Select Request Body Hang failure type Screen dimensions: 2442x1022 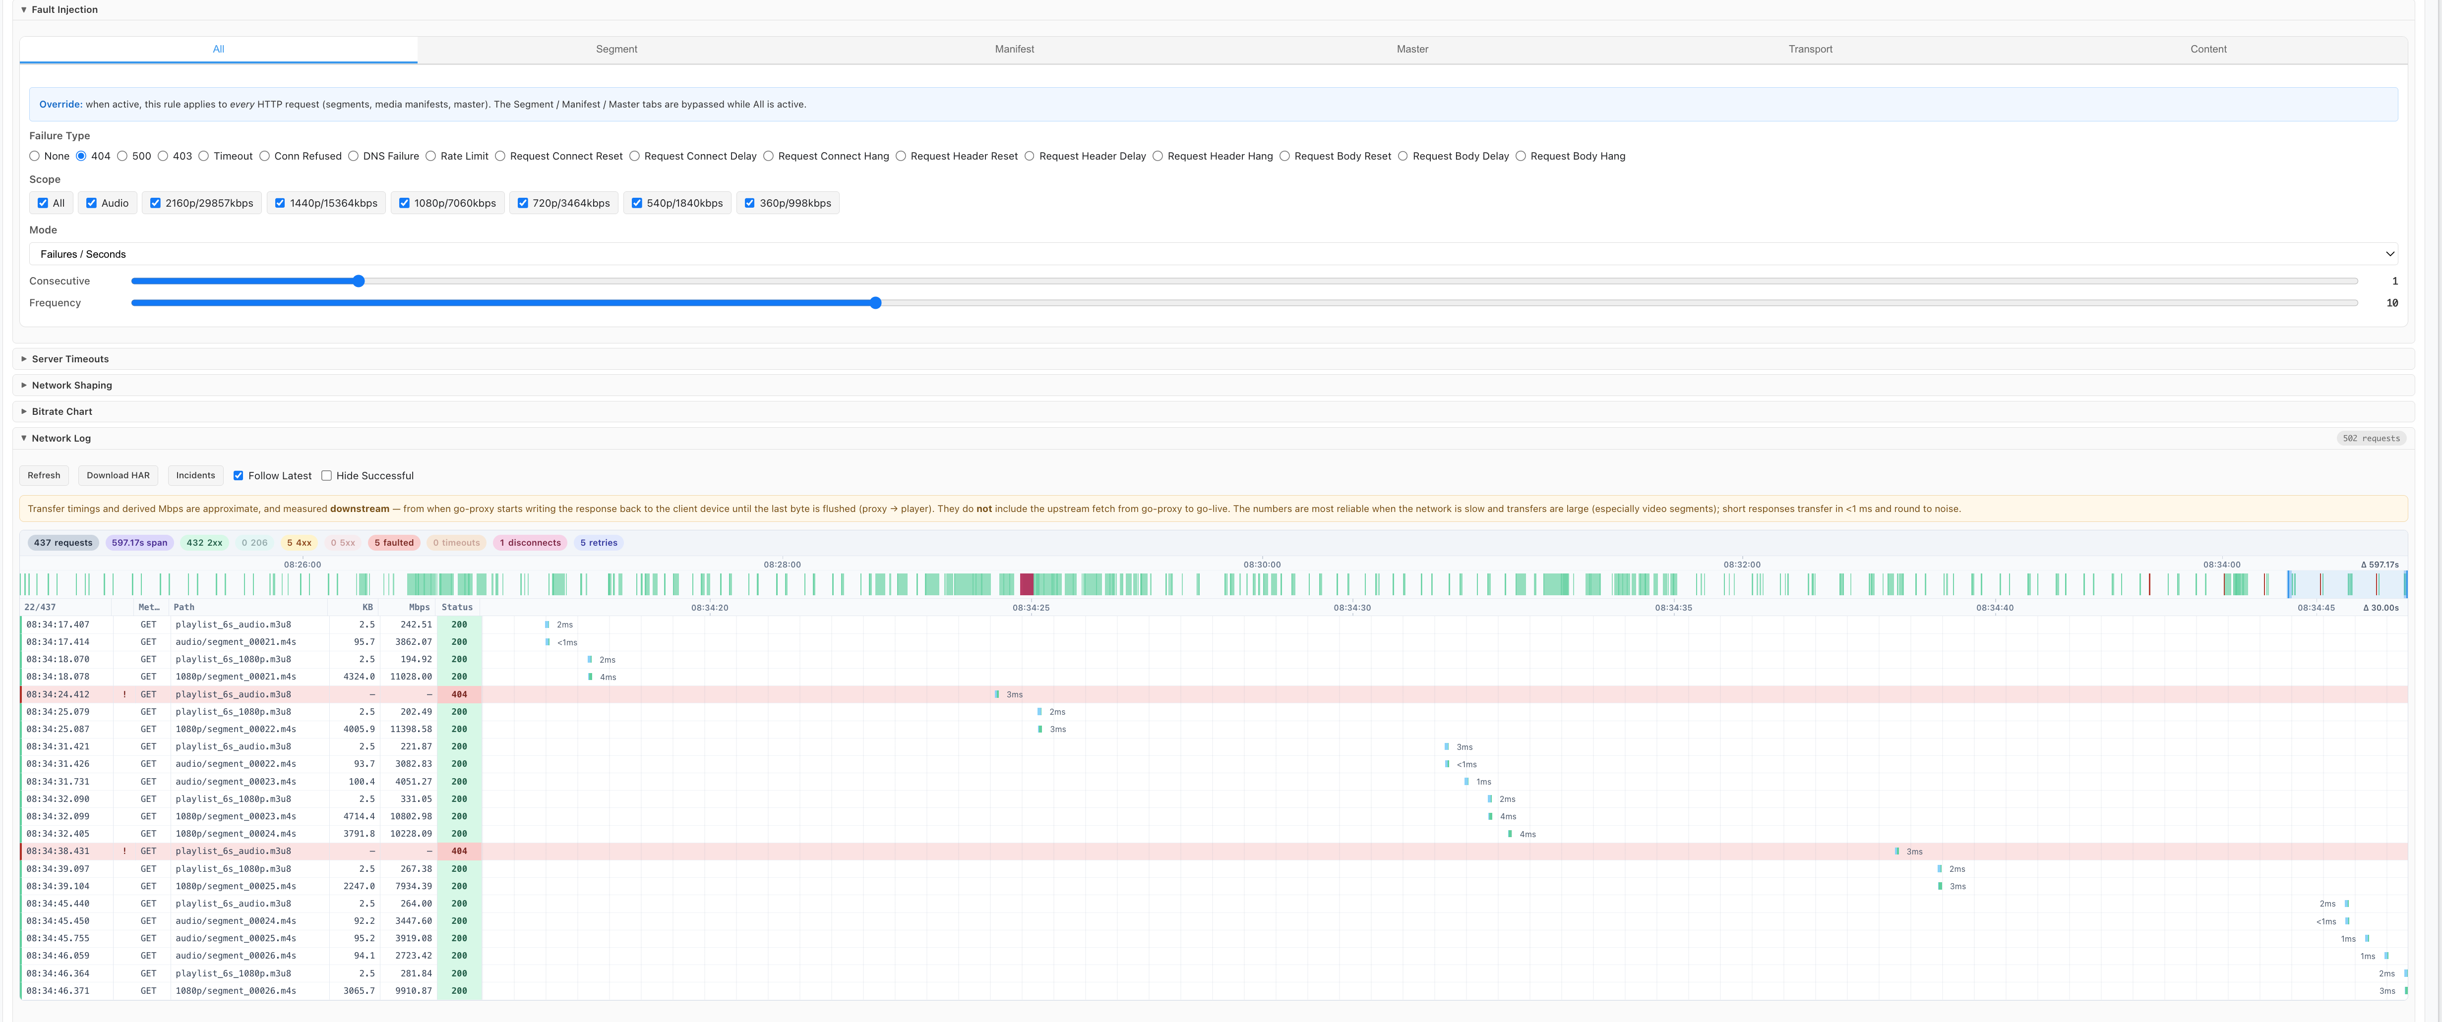pos(1521,156)
